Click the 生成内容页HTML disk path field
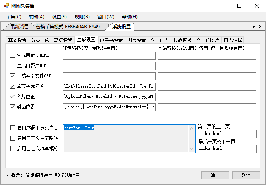Viewport: 266px width, 185px height. click(x=109, y=66)
